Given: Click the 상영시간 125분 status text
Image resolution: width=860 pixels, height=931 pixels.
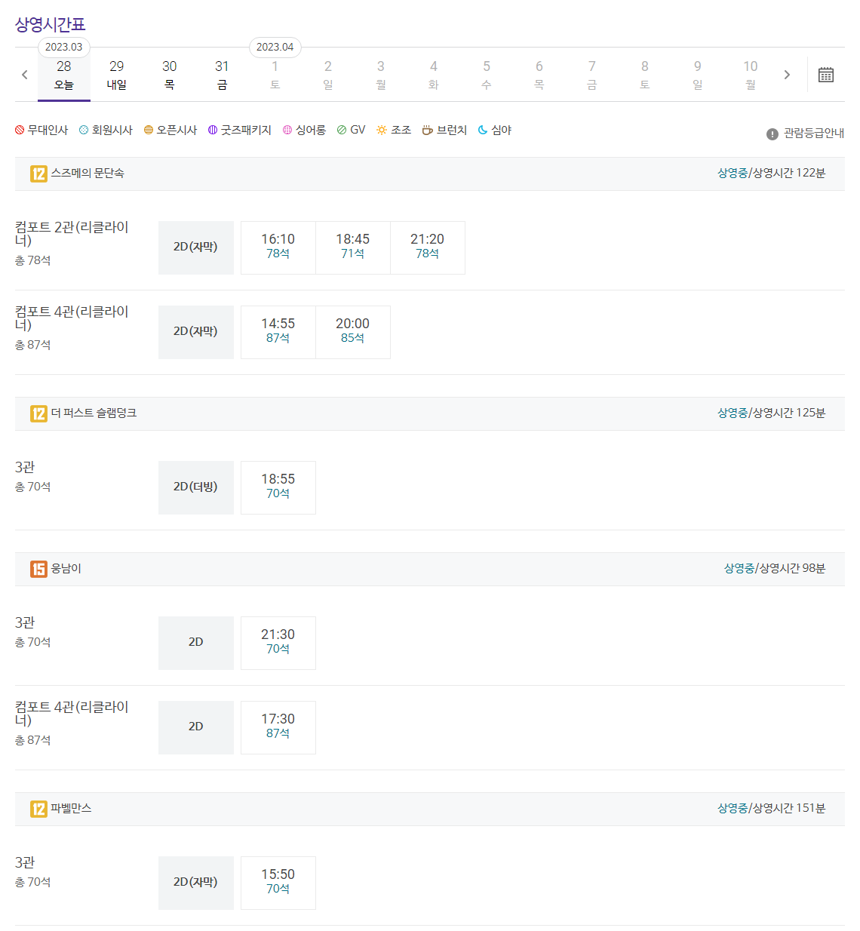Looking at the screenshot, I should point(772,413).
